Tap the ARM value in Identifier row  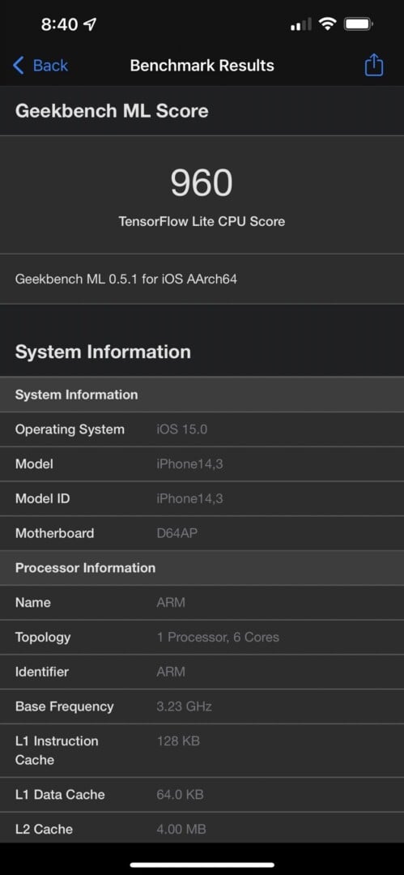(171, 672)
